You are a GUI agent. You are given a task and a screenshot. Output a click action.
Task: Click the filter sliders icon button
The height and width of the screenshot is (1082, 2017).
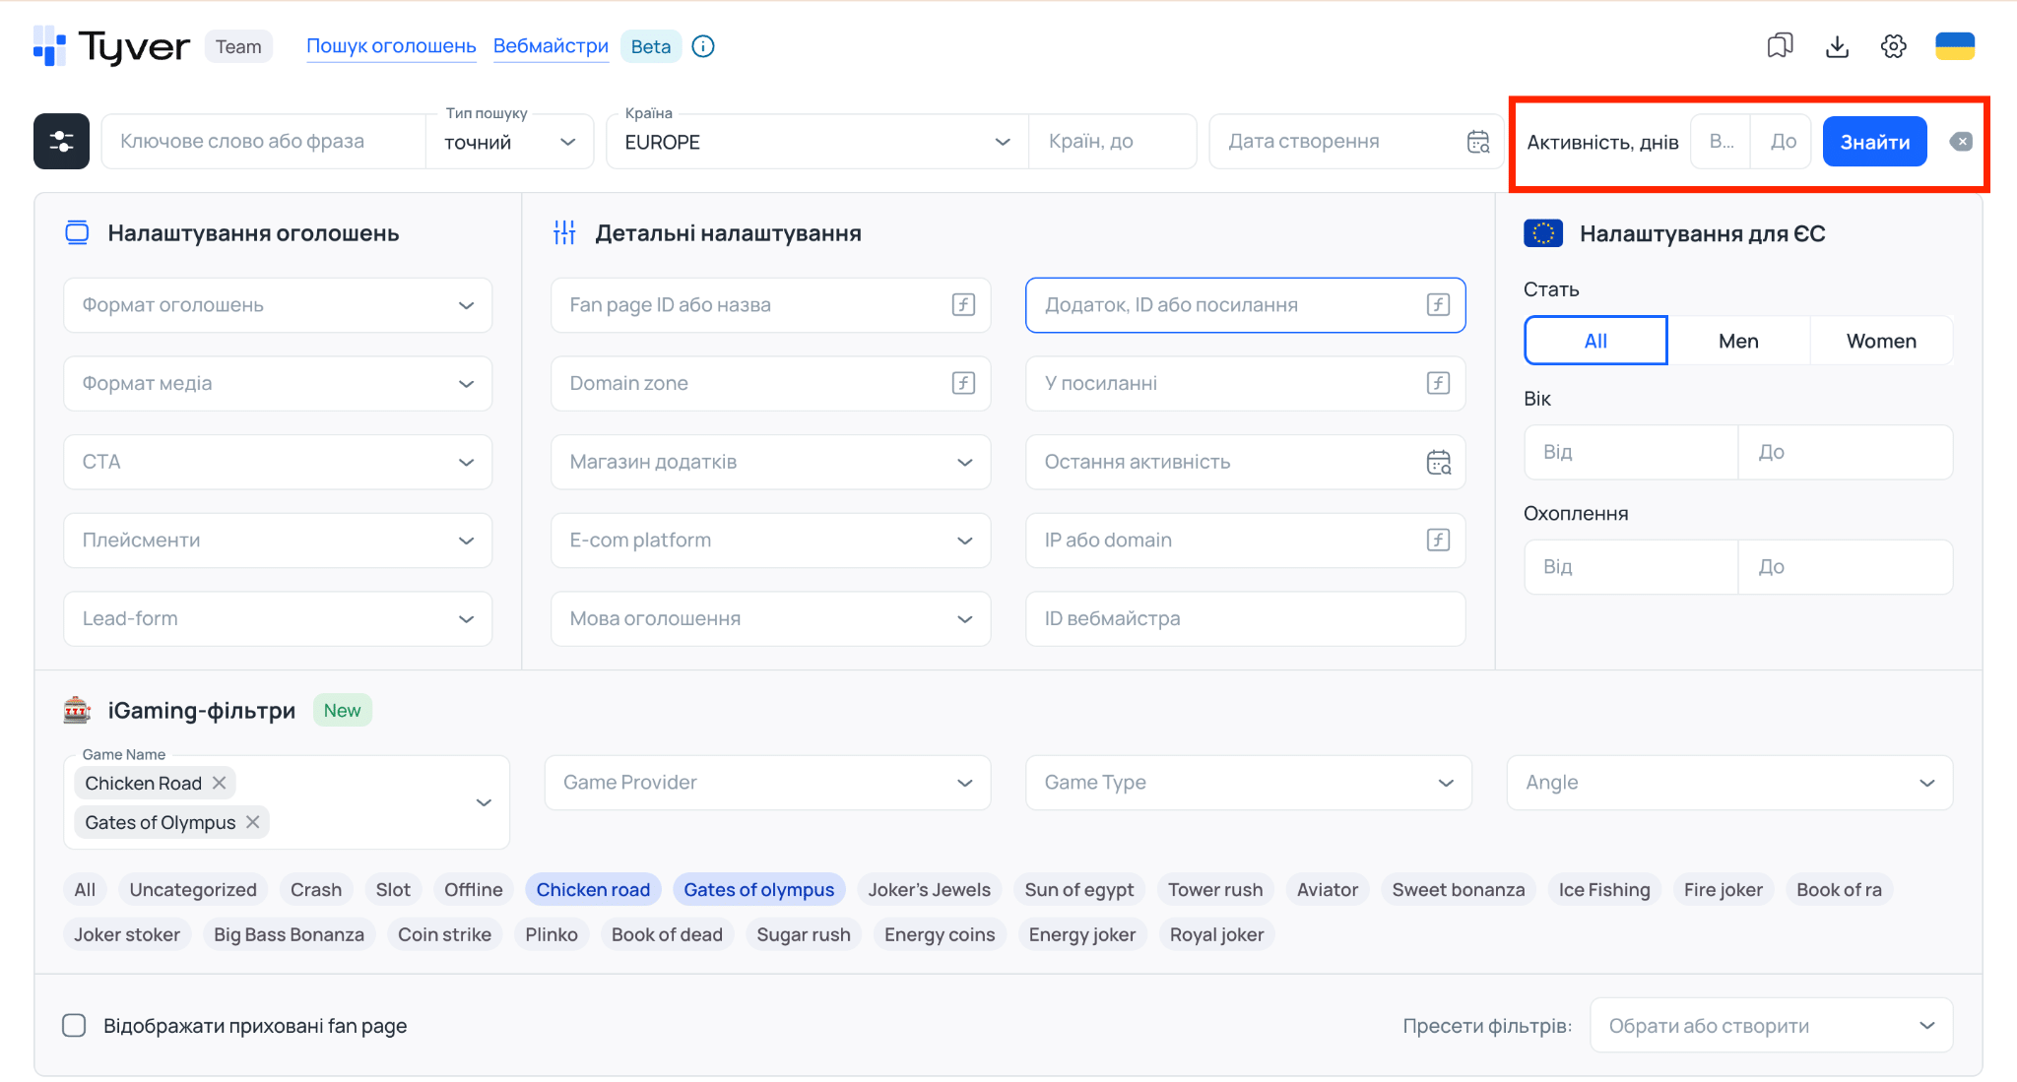click(x=61, y=142)
